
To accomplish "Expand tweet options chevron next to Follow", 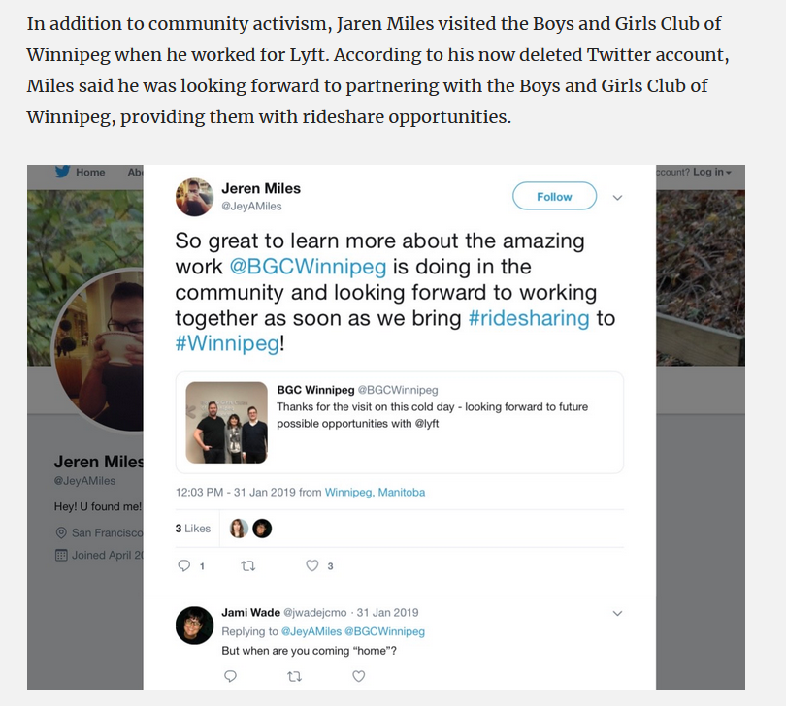I will click(617, 198).
